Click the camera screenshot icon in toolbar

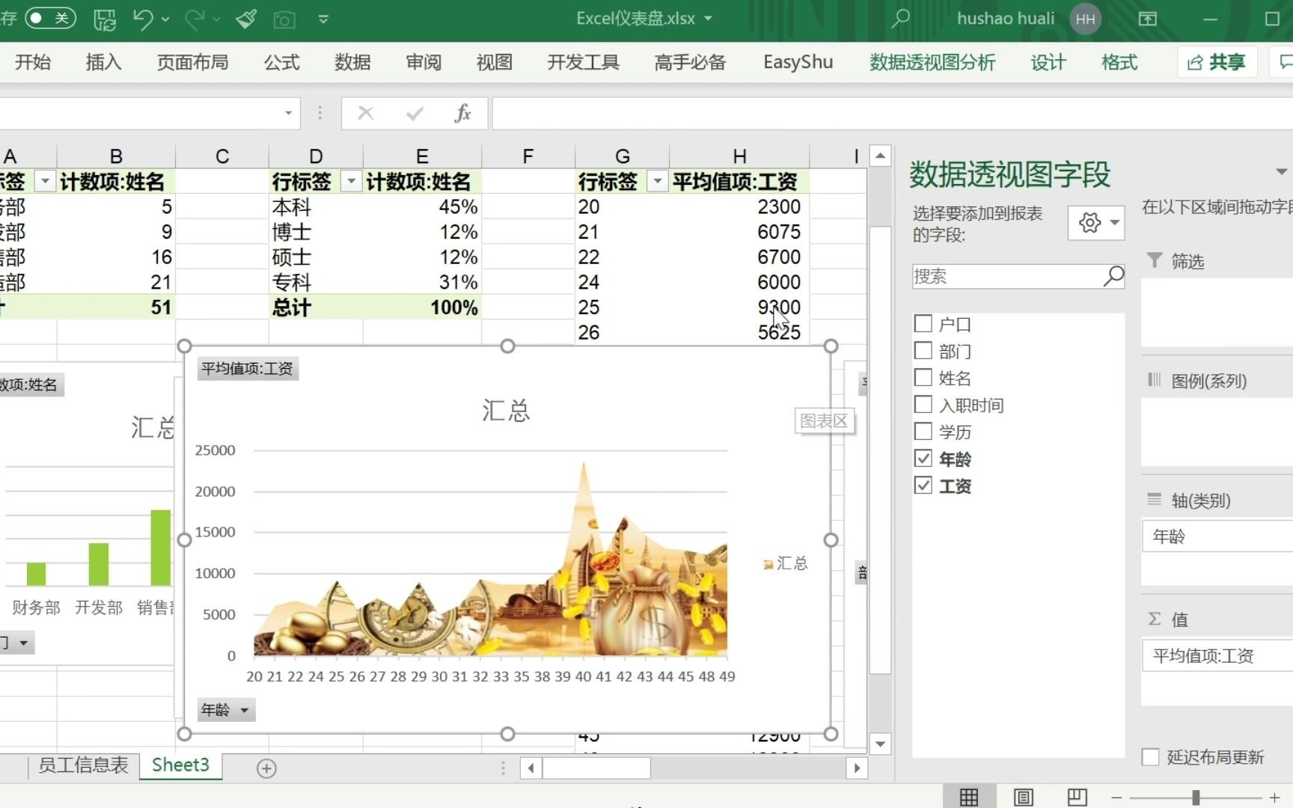coord(284,19)
